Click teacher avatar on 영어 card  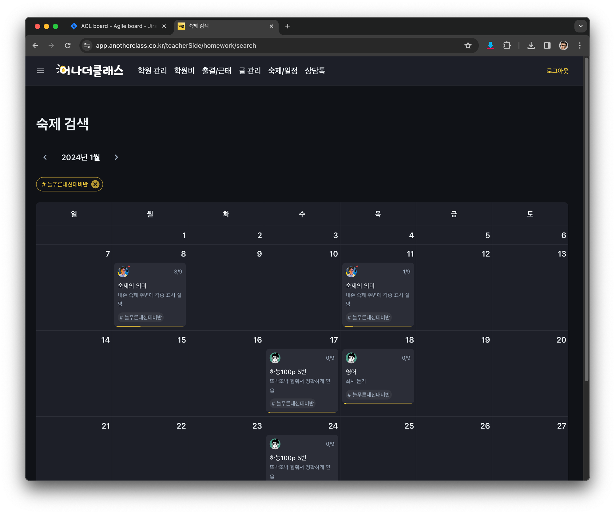click(351, 358)
